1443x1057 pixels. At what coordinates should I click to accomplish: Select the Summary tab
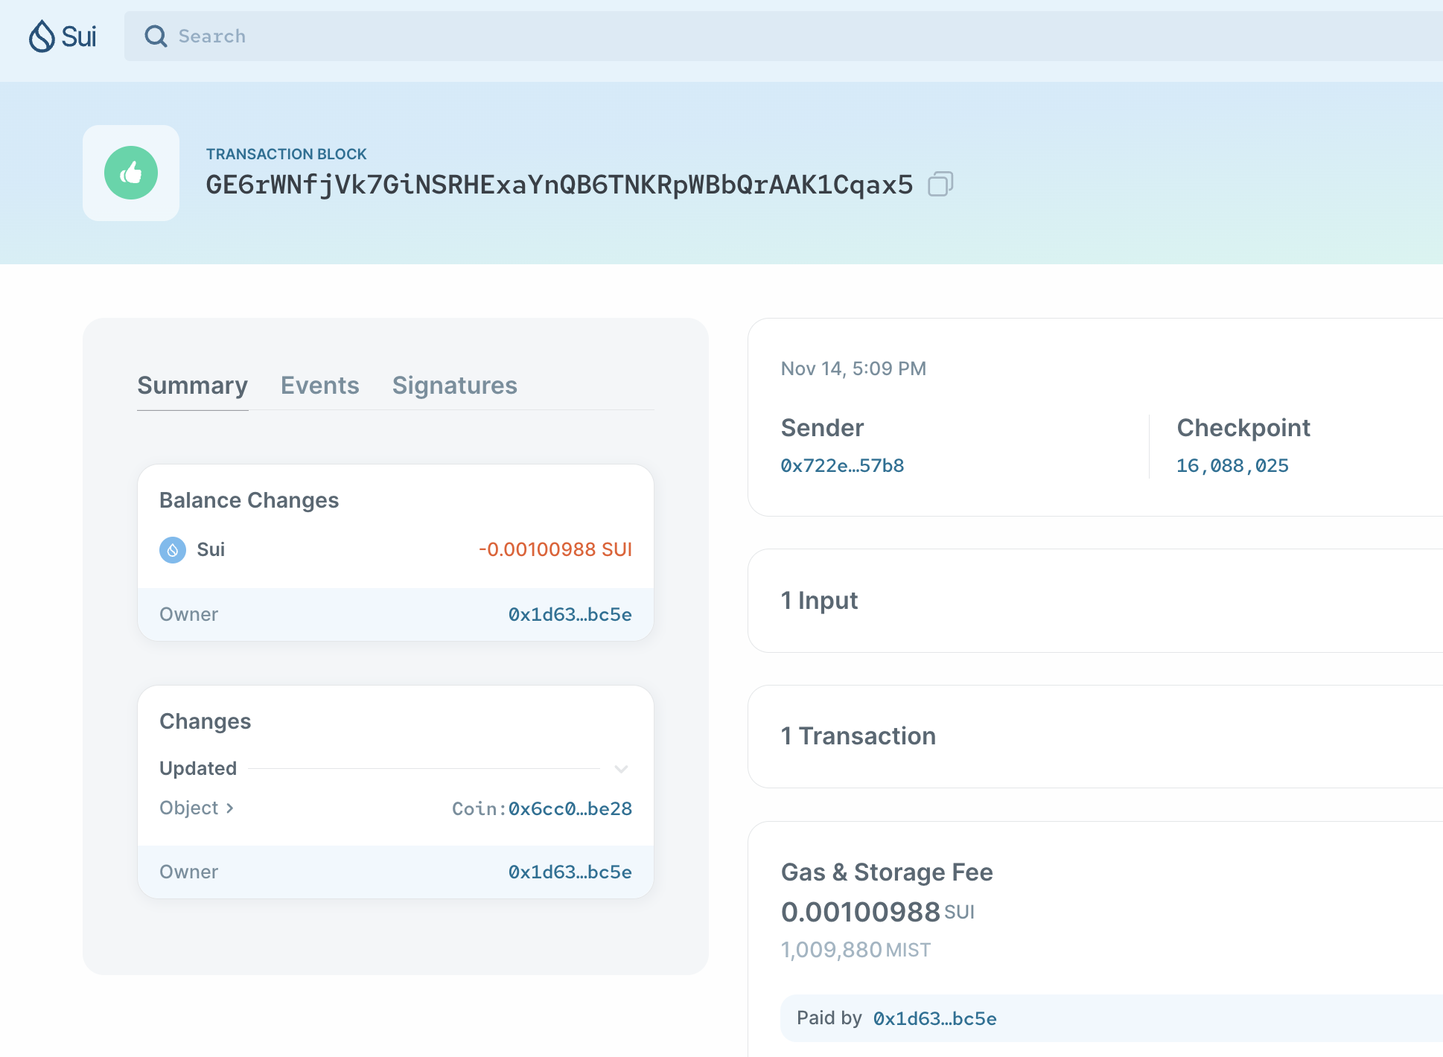click(x=192, y=386)
